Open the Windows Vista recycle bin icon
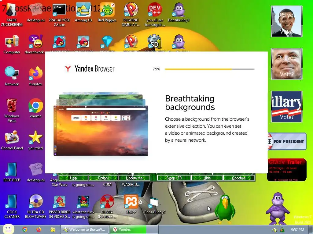 (x=12, y=111)
